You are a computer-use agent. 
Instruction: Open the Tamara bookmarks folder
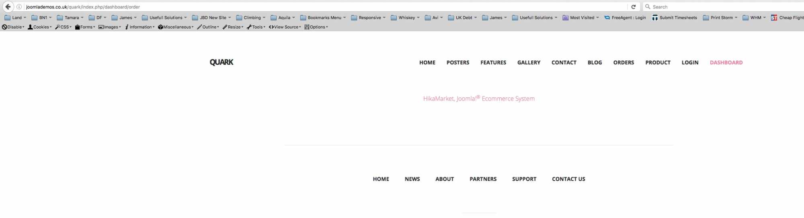click(70, 18)
